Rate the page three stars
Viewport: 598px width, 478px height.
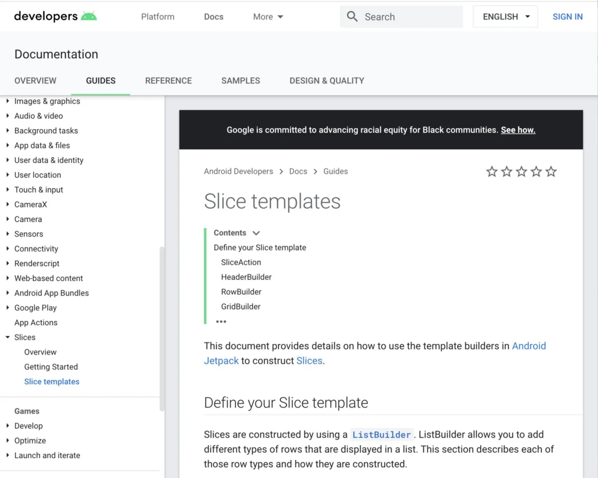(x=521, y=171)
